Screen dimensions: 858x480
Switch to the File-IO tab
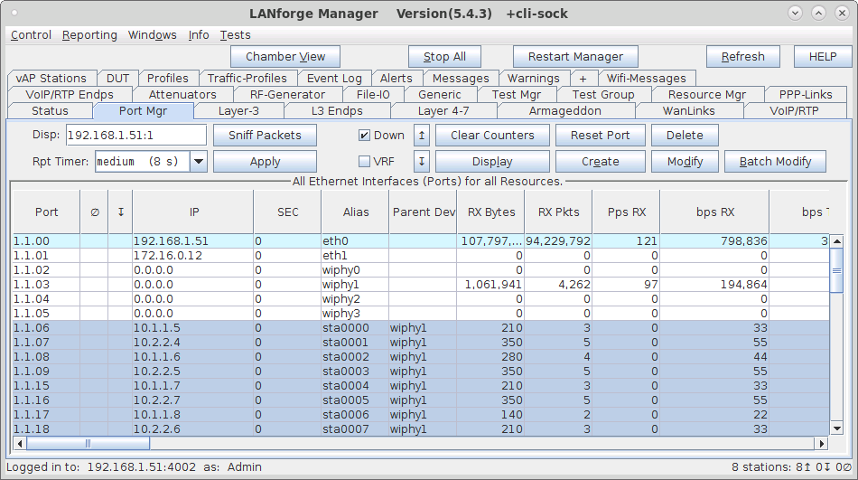pos(373,94)
